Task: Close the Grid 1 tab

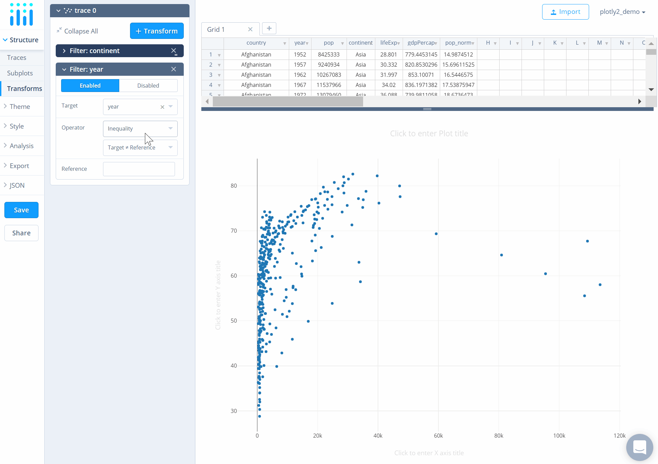Action: [x=250, y=29]
